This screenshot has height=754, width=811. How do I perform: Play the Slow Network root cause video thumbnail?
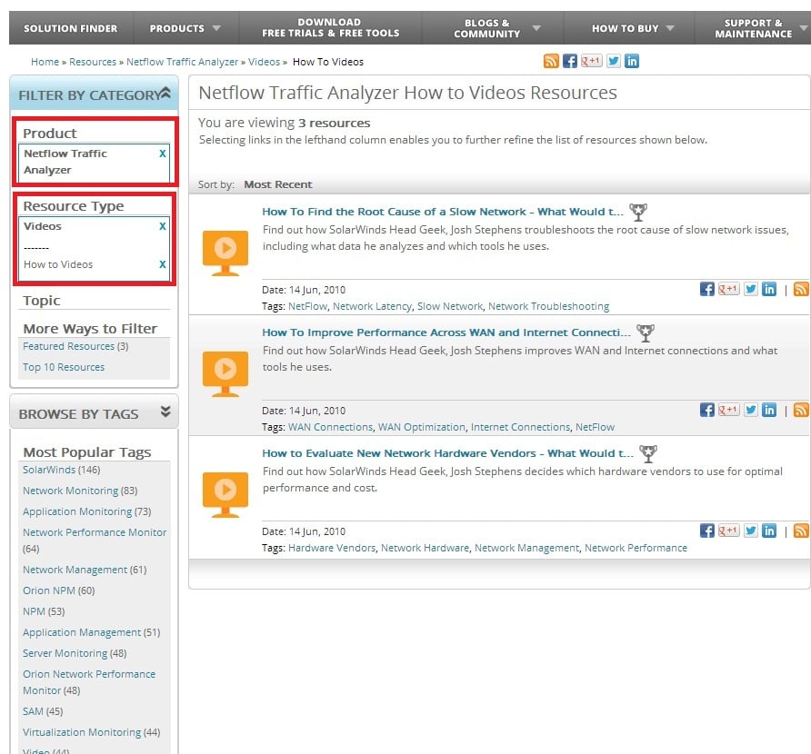(225, 253)
